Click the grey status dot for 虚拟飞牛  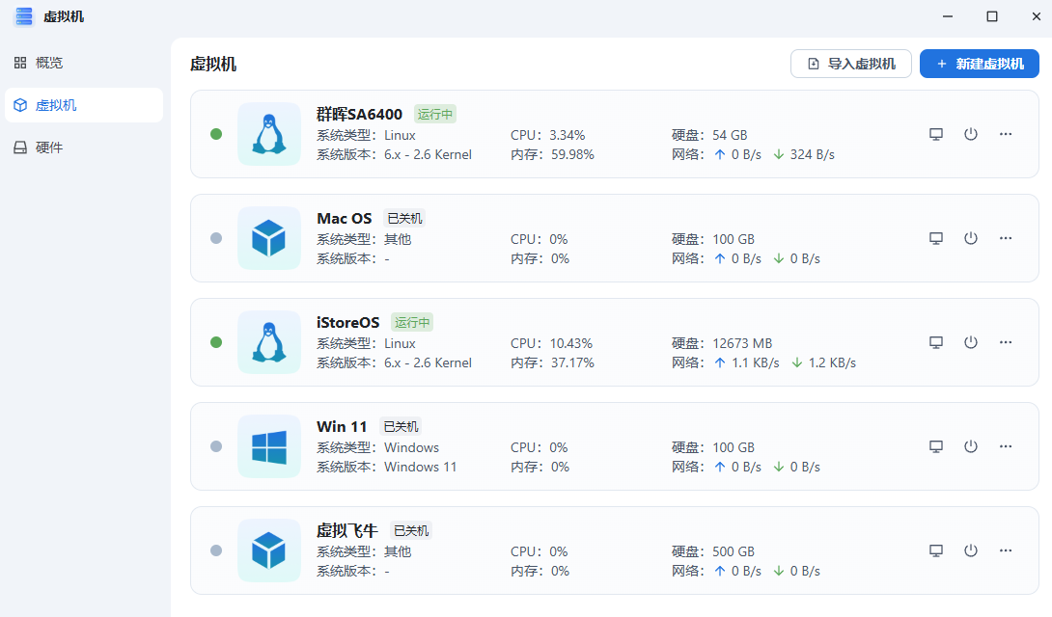(216, 550)
